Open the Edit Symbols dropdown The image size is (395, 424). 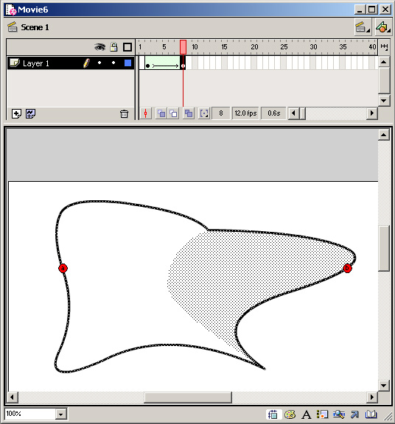pyautogui.click(x=382, y=27)
